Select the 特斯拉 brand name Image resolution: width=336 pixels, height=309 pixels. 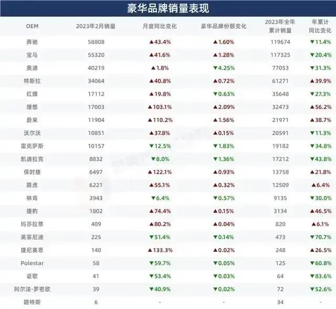tap(32, 81)
